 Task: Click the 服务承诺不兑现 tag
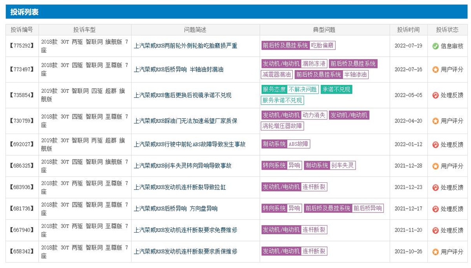[x=283, y=100]
